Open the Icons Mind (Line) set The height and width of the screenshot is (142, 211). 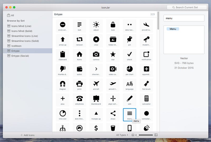[28, 26]
